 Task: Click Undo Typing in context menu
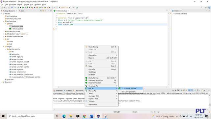102,47
